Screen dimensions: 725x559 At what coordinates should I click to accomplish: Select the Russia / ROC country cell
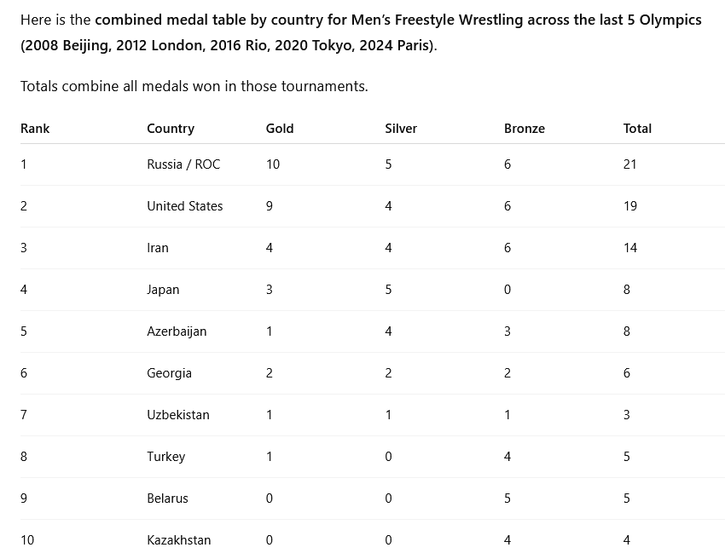(183, 164)
